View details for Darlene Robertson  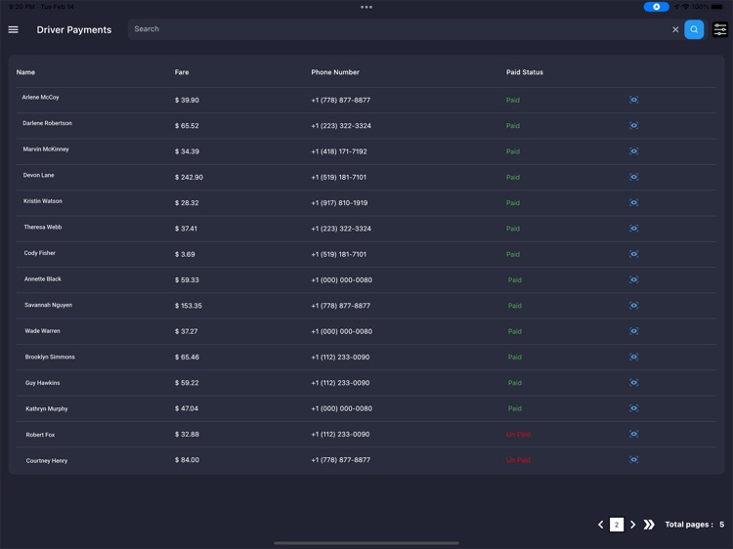pyautogui.click(x=633, y=125)
